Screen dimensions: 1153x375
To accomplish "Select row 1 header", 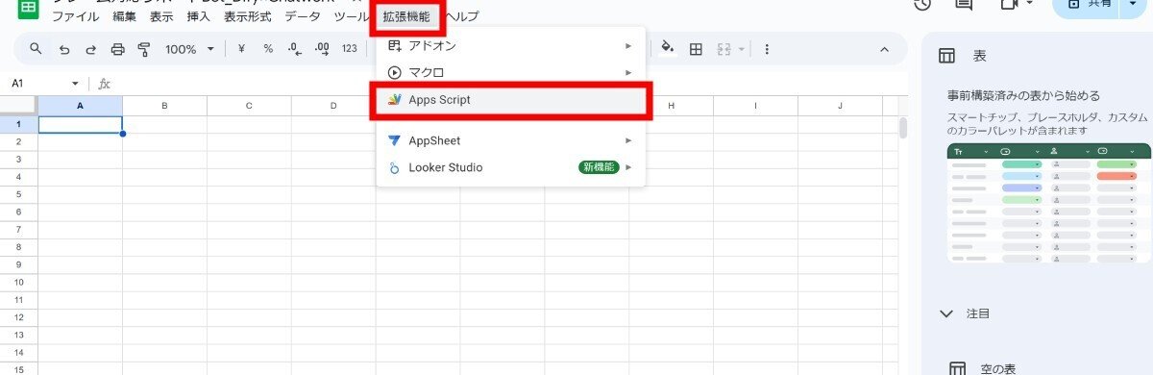I will 18,124.
